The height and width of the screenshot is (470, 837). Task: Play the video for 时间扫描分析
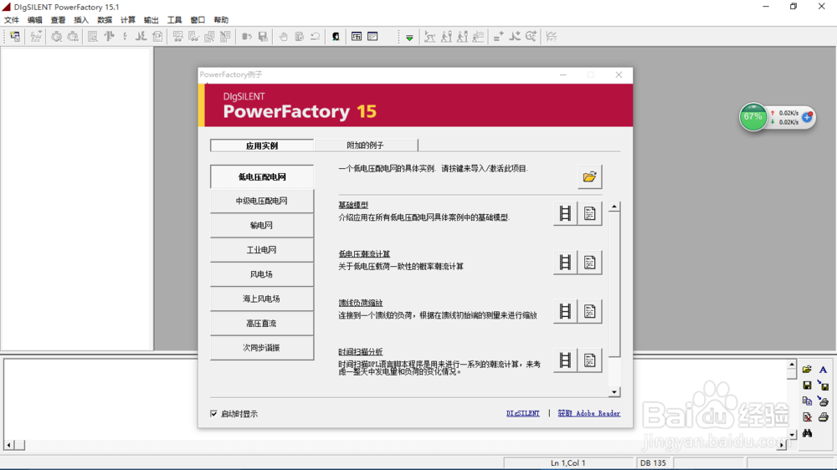coord(565,360)
